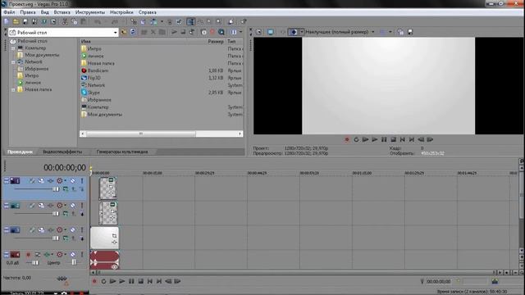
Task: Toggle preview on external monitor
Action: 270,32
